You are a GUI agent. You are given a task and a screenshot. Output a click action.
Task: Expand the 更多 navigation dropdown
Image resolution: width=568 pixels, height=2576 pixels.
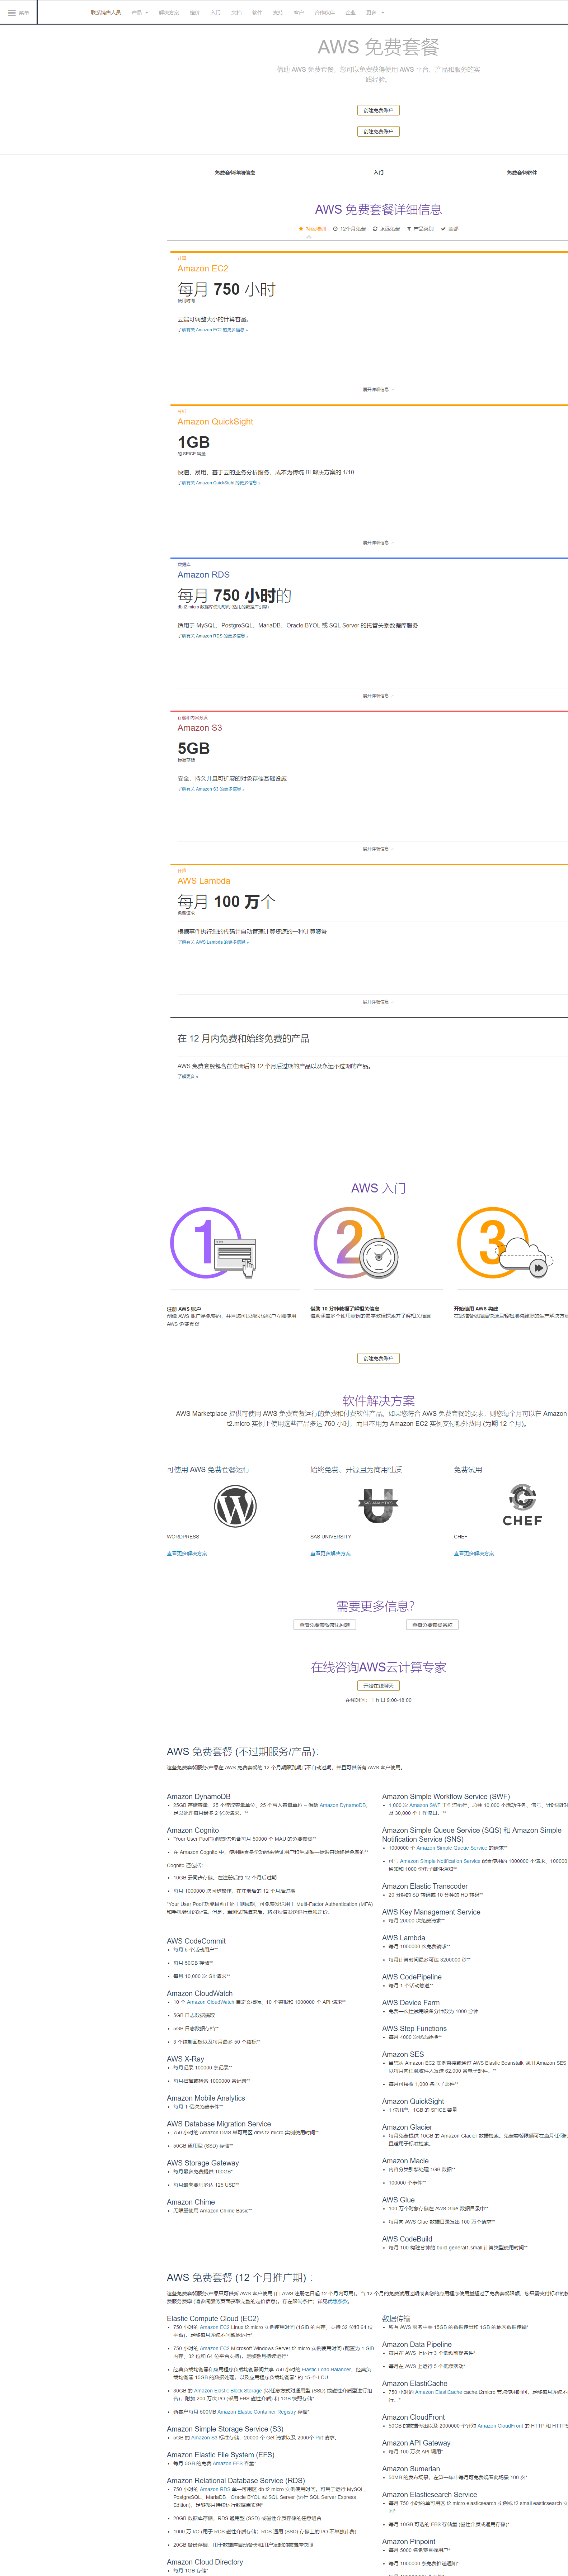pyautogui.click(x=375, y=13)
